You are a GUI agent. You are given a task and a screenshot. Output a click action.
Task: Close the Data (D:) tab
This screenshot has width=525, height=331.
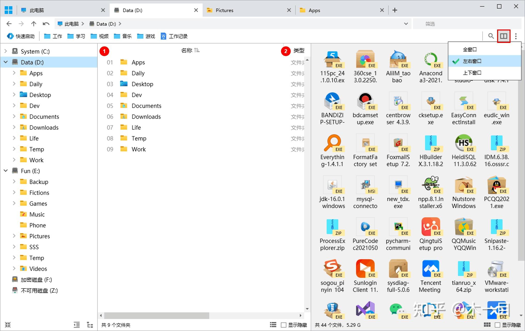tap(196, 10)
